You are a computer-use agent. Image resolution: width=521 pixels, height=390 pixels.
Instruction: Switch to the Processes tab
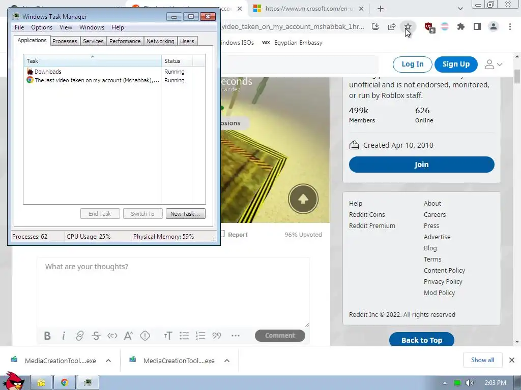coord(65,41)
